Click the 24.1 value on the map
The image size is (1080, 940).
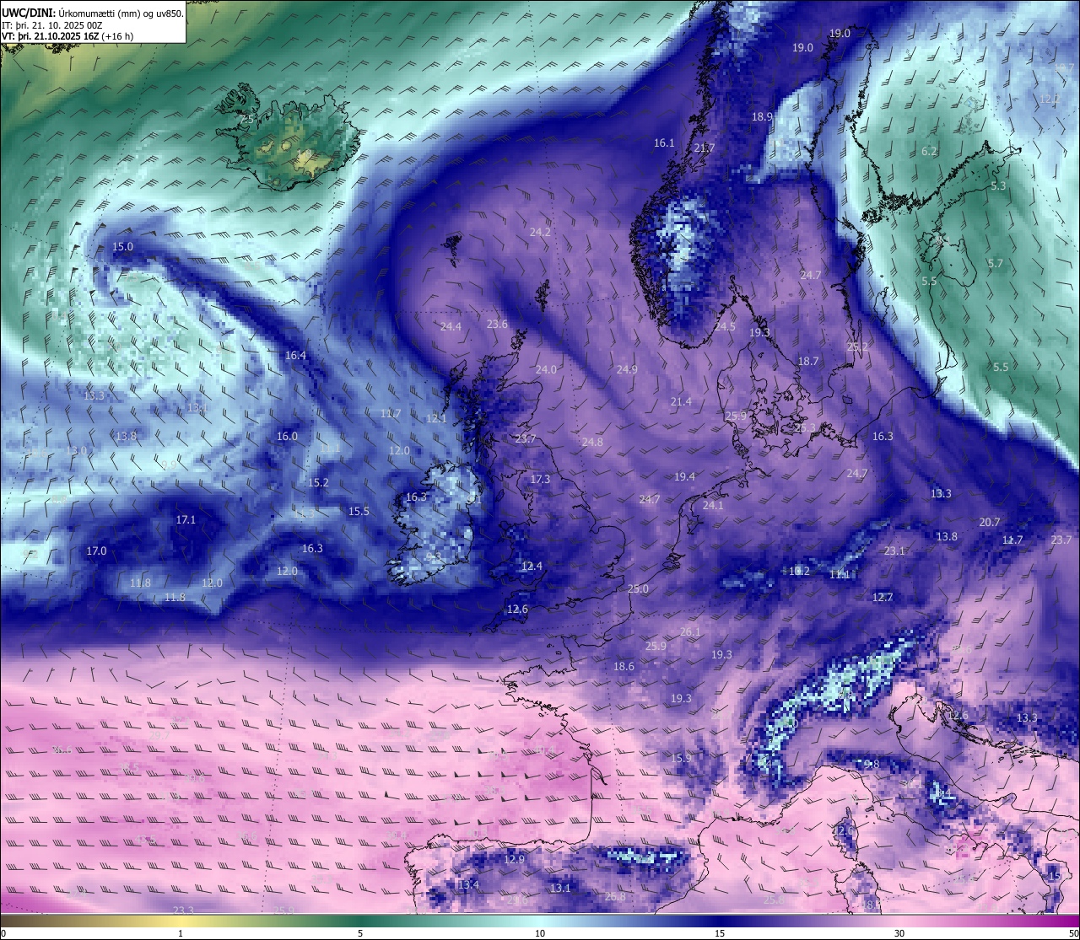(713, 506)
